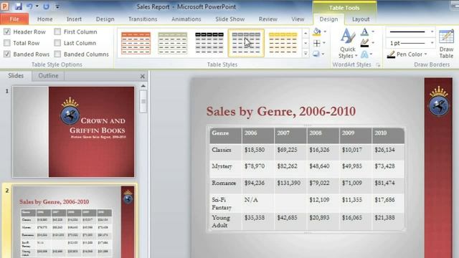459x258 pixels.
Task: Uncheck the Header Row checkbox
Action: 7,32
